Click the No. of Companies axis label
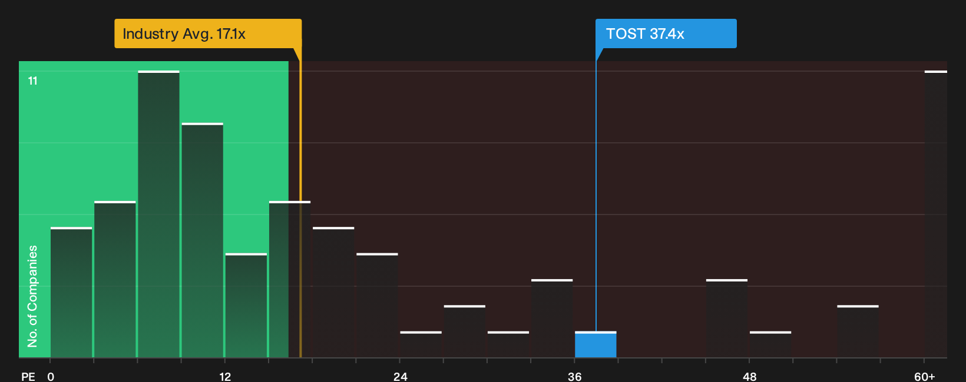The image size is (966, 382). 32,296
